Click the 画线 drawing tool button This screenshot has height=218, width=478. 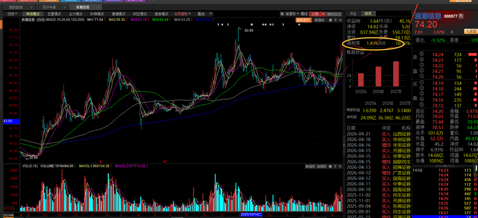tap(304, 14)
